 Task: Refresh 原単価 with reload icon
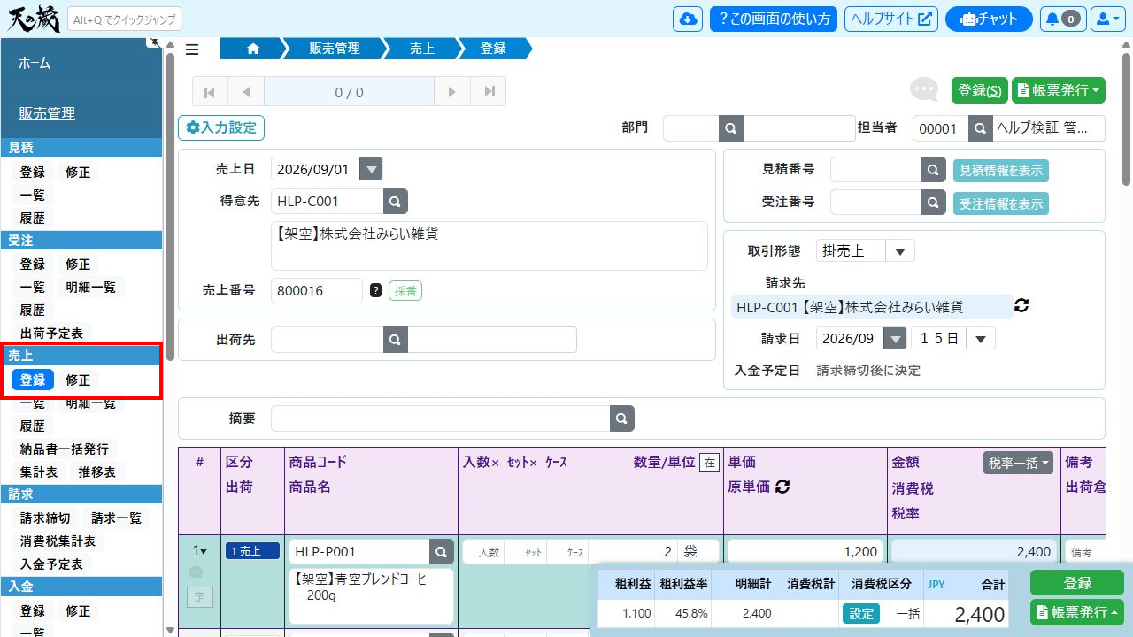[x=782, y=487]
